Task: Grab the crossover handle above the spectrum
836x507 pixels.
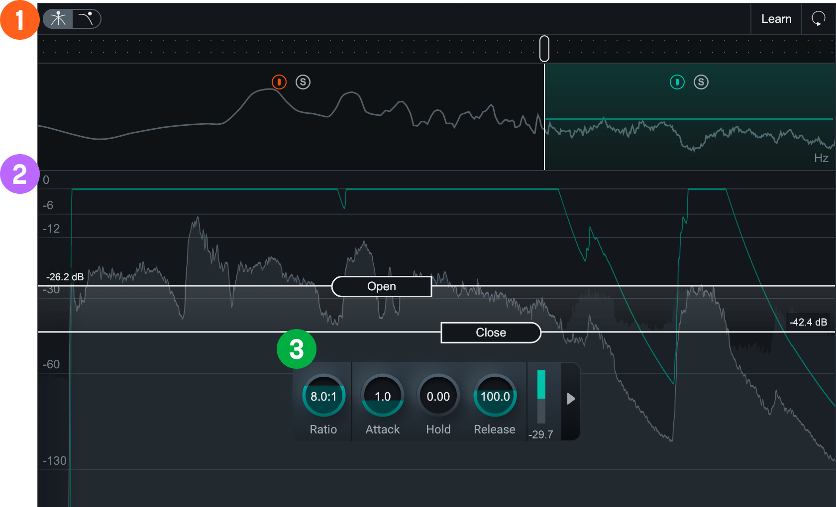Action: click(544, 48)
